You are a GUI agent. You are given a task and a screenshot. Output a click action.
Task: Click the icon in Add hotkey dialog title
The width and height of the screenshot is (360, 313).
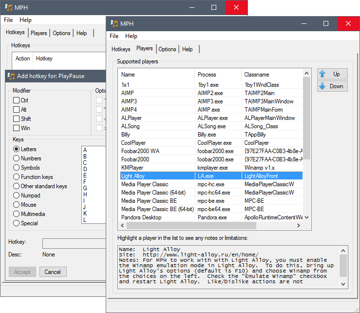point(11,76)
